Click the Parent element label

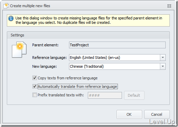pyautogui.click(x=45, y=45)
